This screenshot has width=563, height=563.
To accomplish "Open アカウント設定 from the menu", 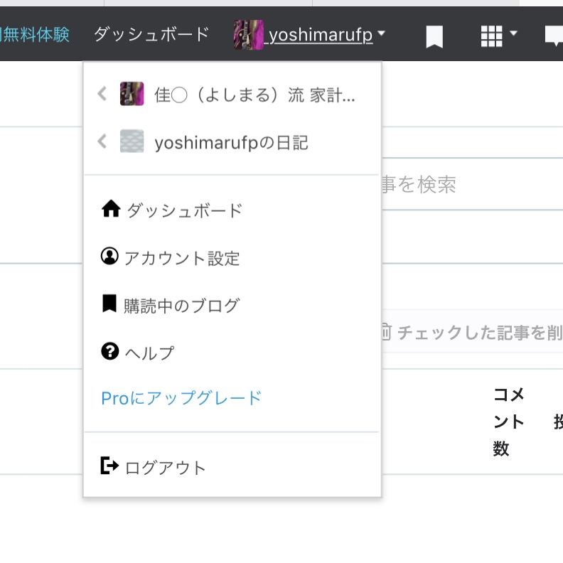I will 182,258.
